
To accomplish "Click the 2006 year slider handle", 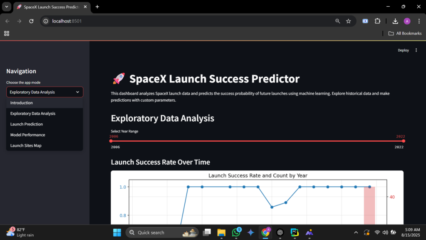I will (111, 141).
